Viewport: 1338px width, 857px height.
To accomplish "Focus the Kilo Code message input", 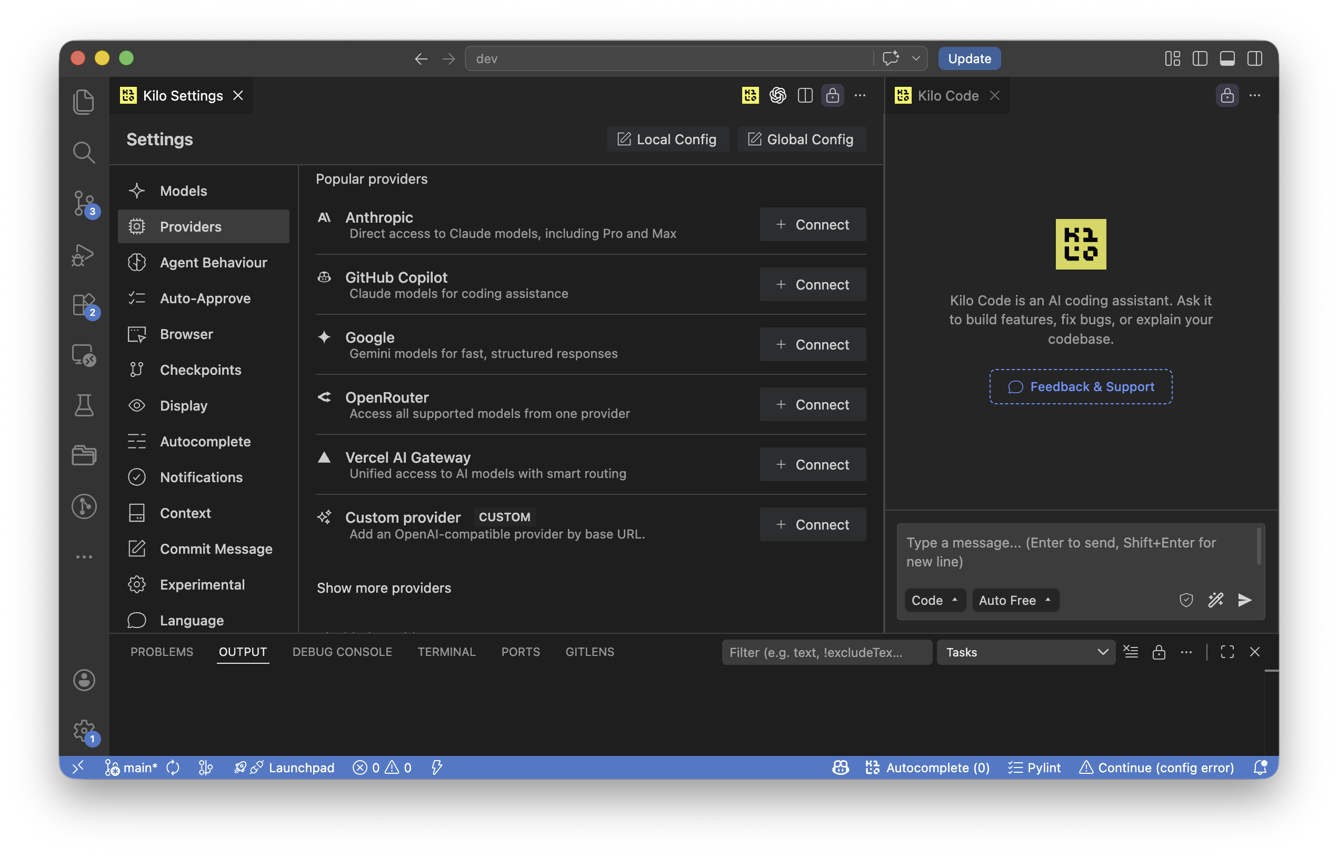I will (1076, 553).
